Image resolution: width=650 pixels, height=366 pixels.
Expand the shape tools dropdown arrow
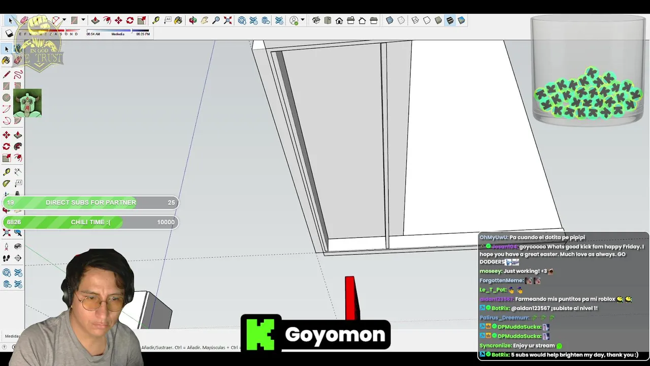pos(83,20)
